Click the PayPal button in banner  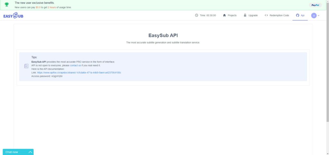[315, 5]
